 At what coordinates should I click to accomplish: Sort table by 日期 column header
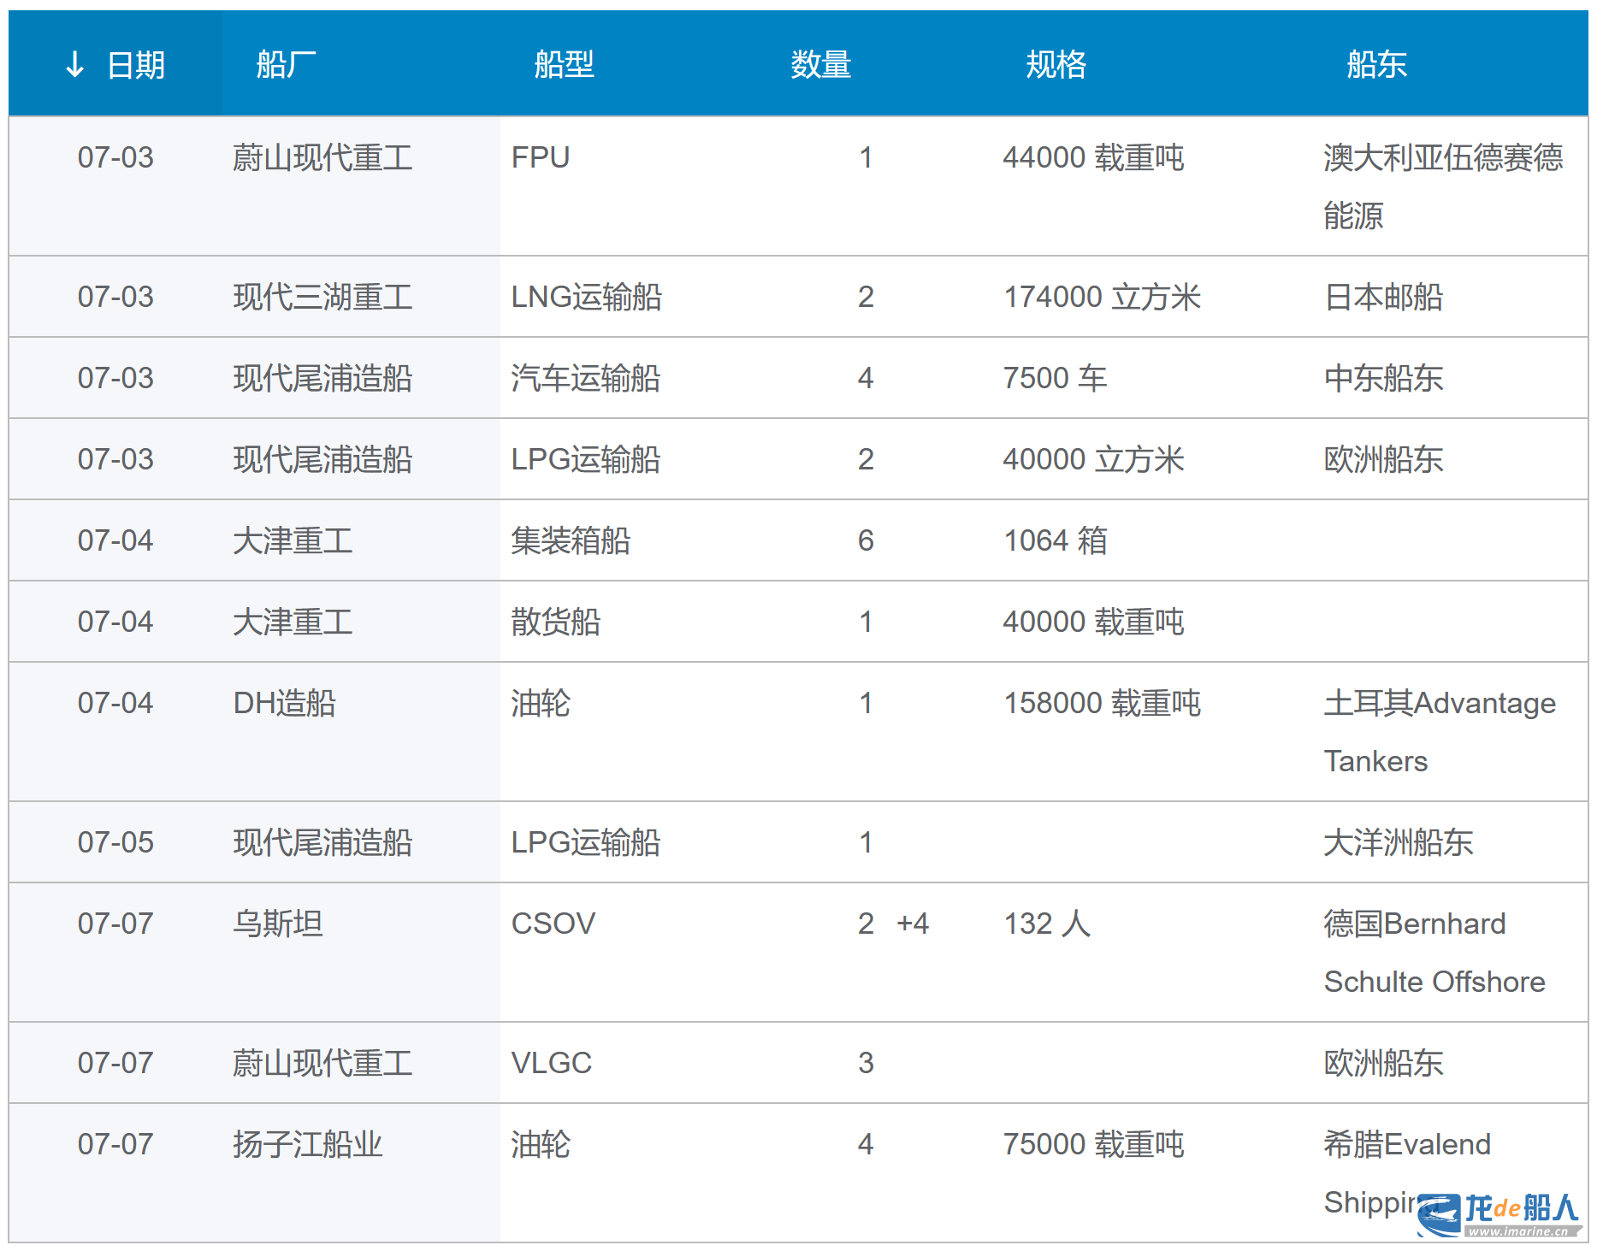(x=135, y=65)
